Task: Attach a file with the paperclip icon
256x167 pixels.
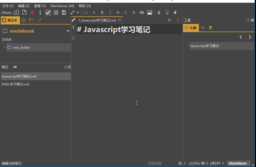Action: [158, 13]
